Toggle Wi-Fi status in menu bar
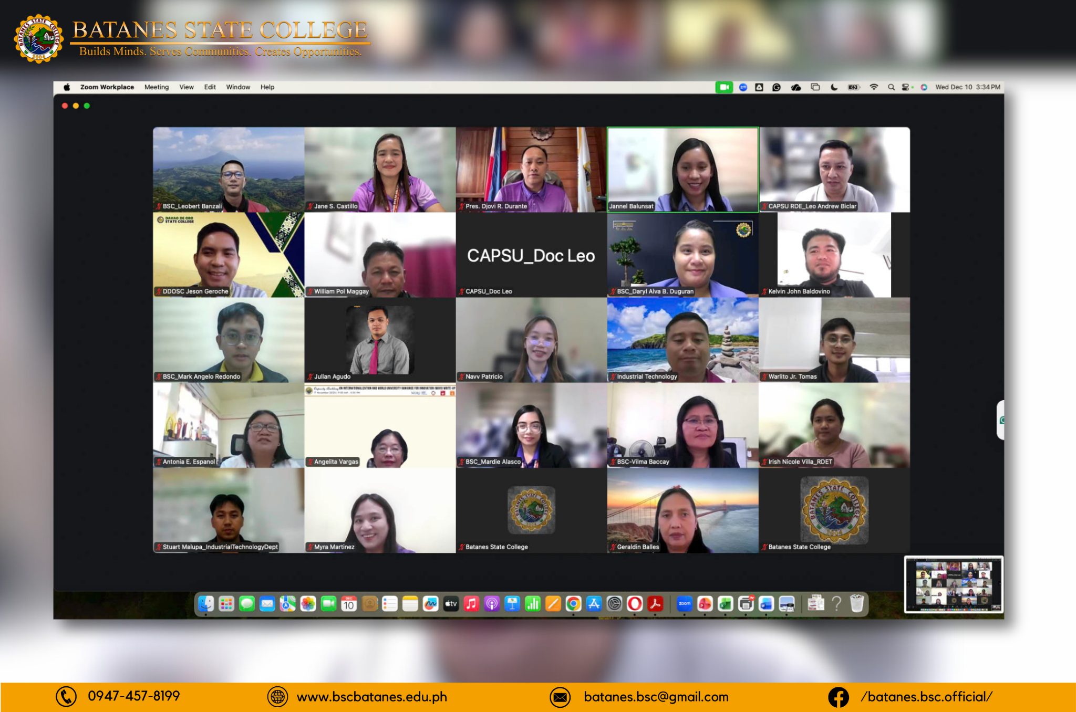1076x712 pixels. tap(874, 87)
